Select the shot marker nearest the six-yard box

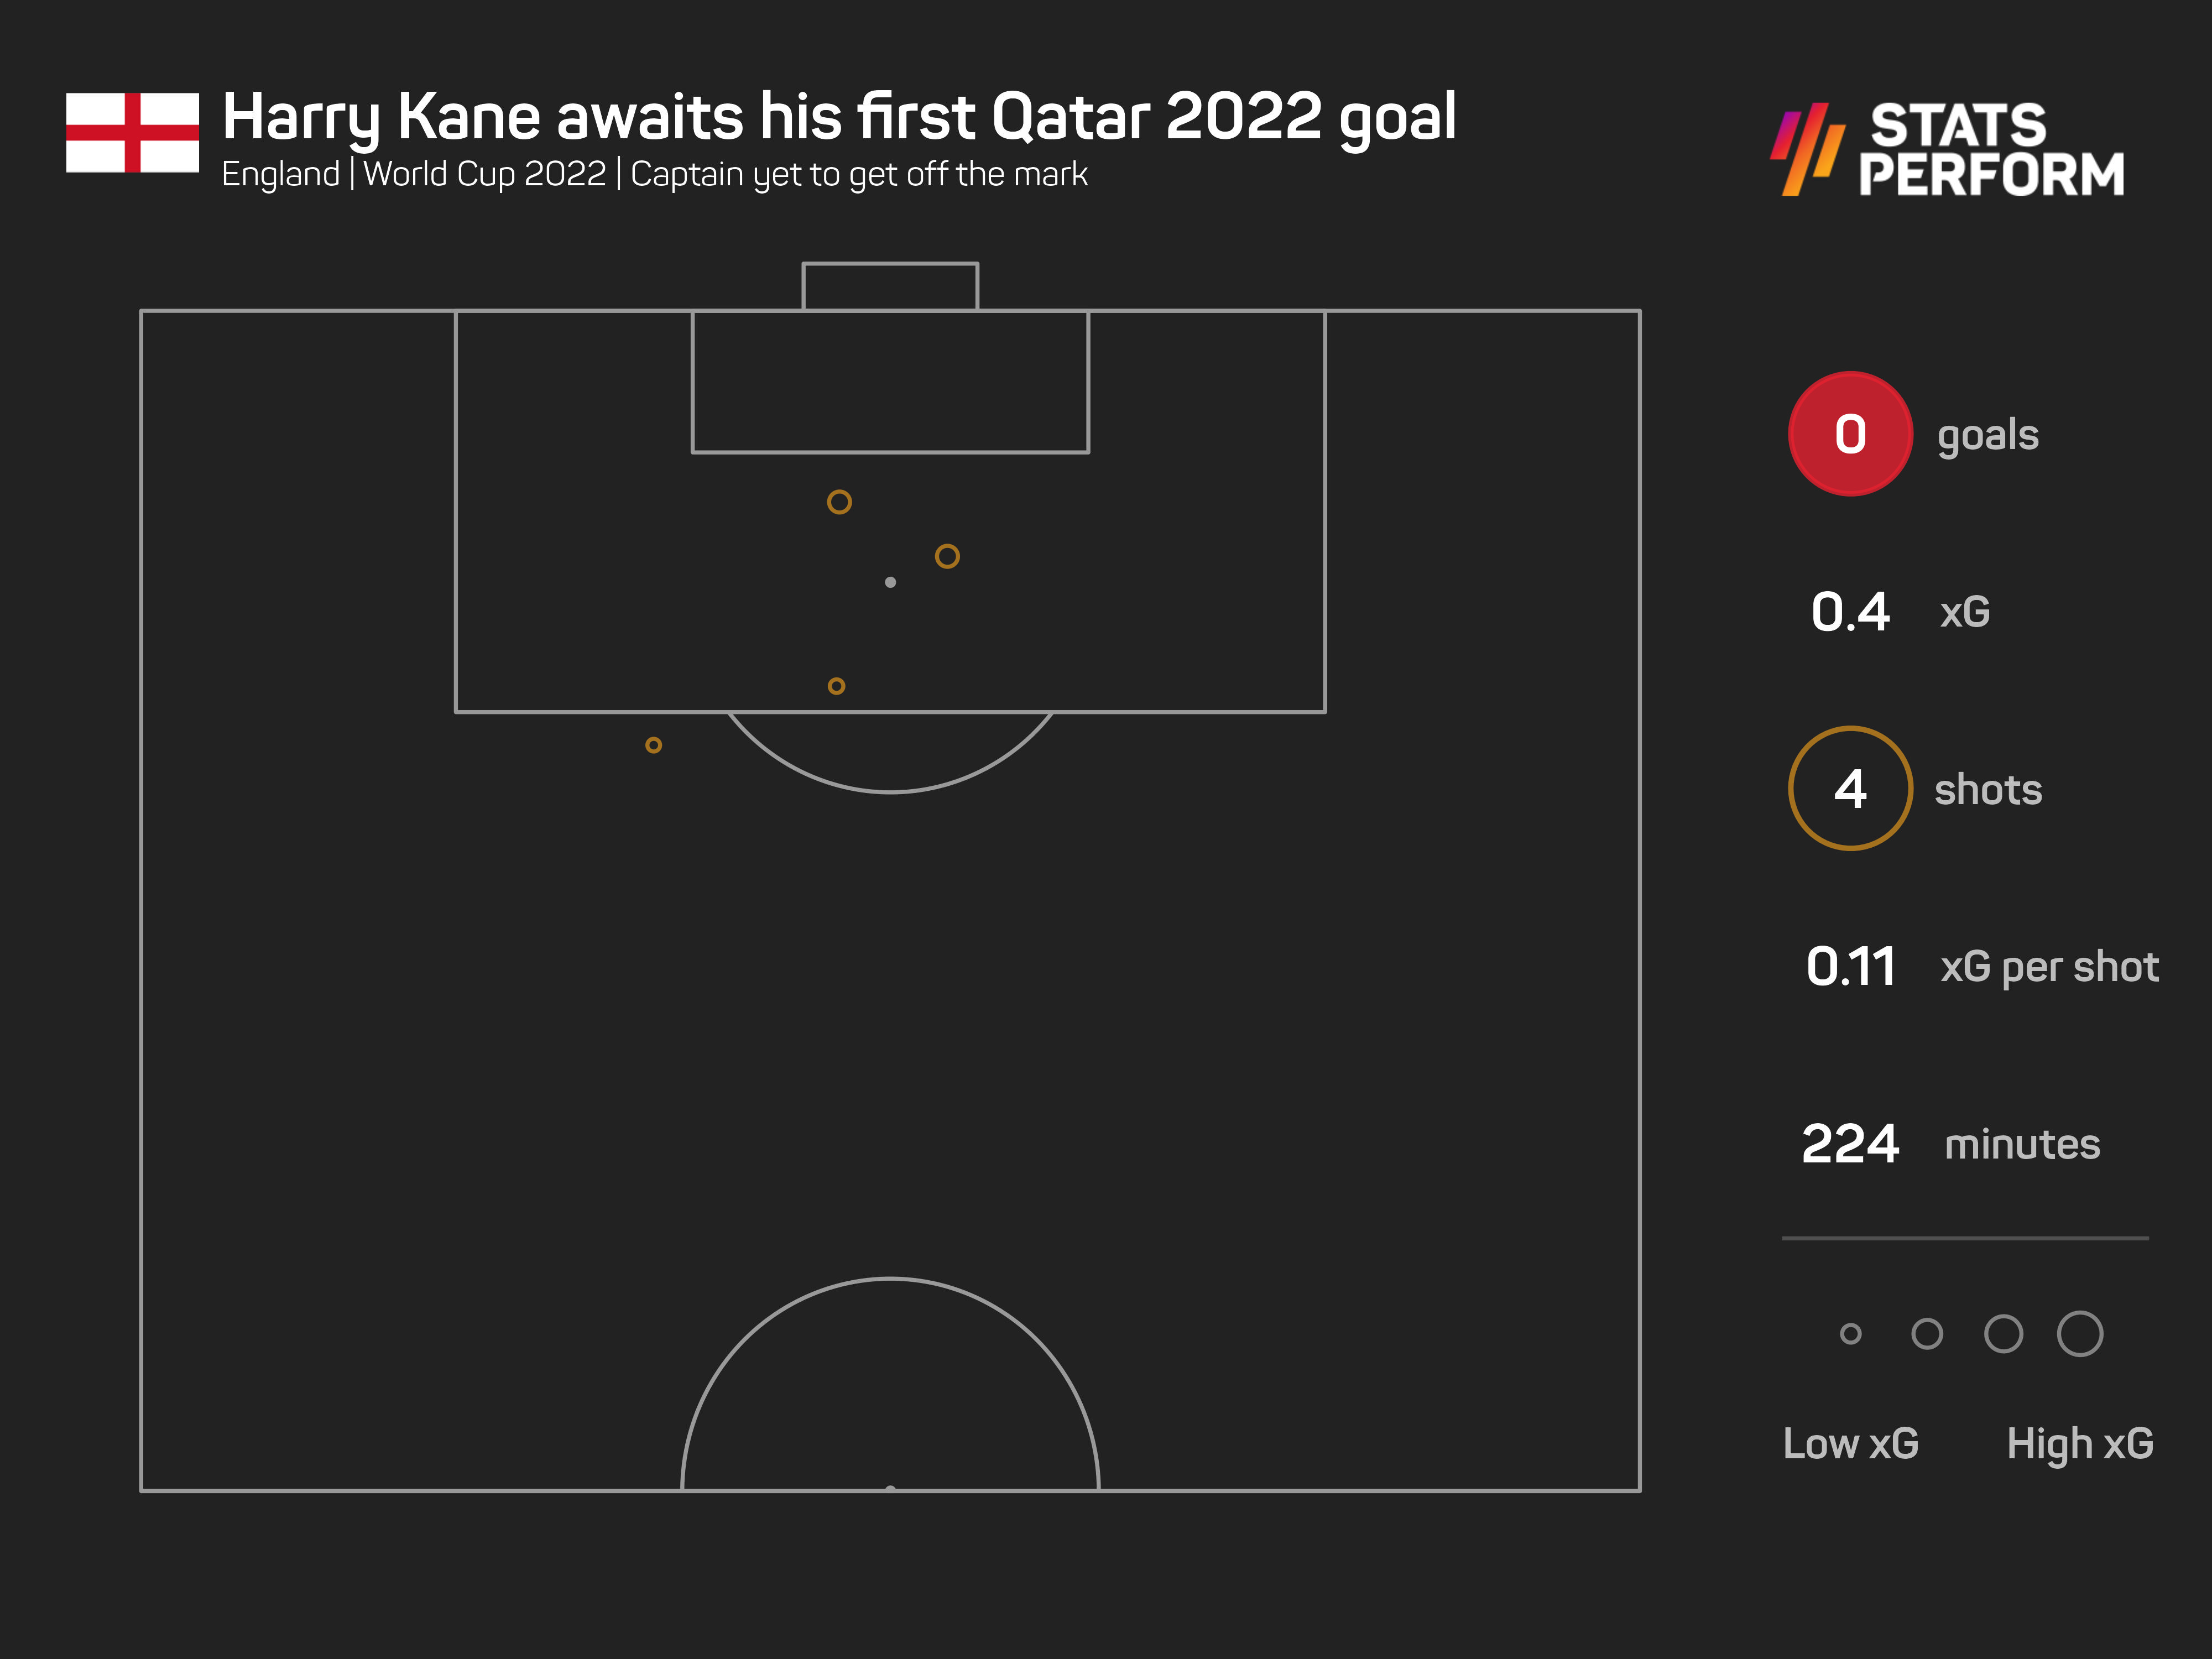pos(839,502)
